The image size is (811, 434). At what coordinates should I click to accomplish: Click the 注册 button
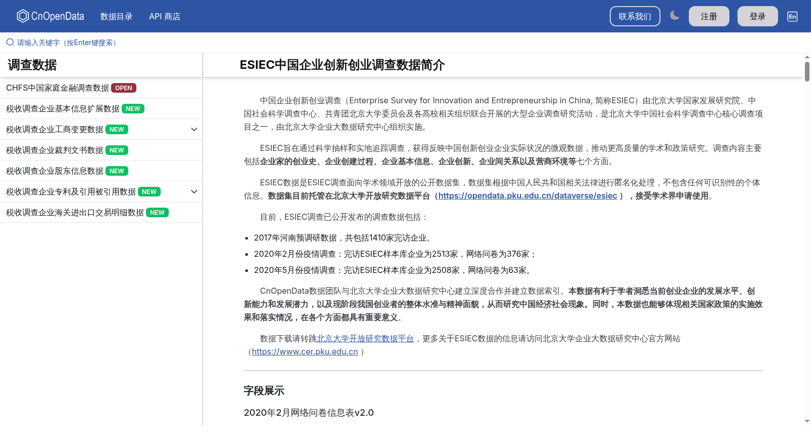709,16
